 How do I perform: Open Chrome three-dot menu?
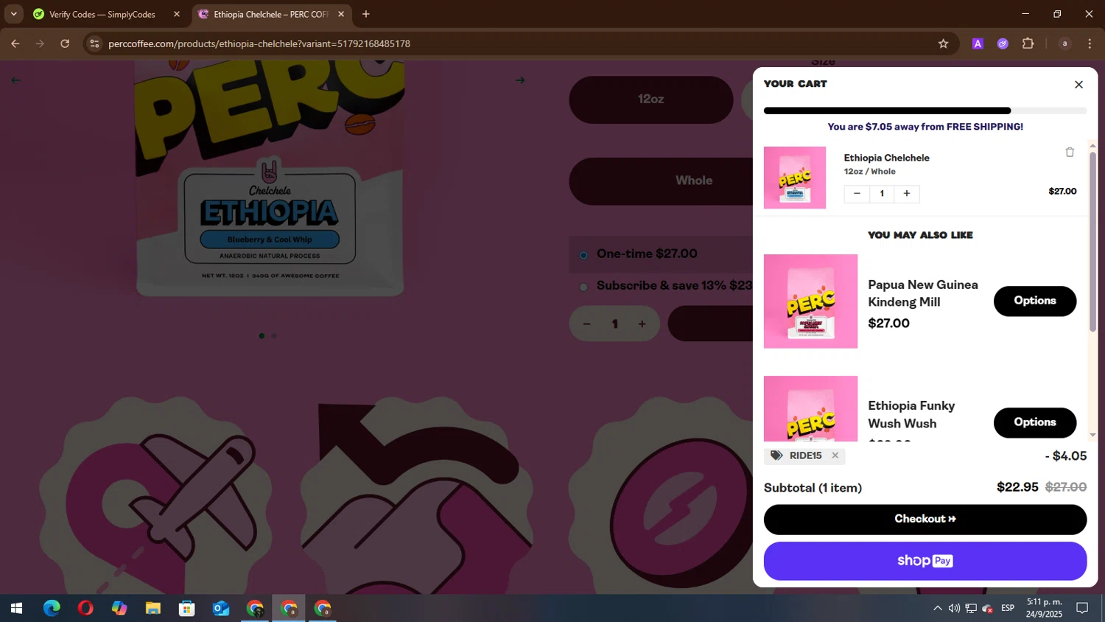pos(1090,43)
